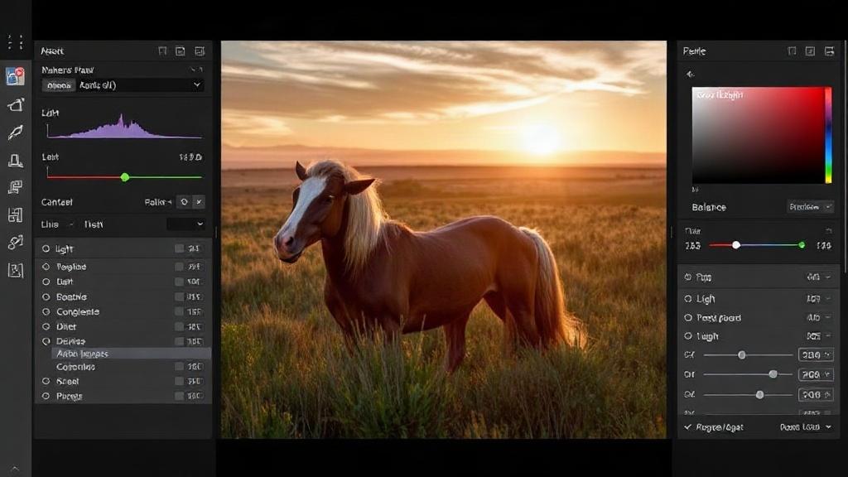Viewport: 848px width, 477px height.
Task: Click the white handle on Tiar slider
Action: (x=736, y=245)
